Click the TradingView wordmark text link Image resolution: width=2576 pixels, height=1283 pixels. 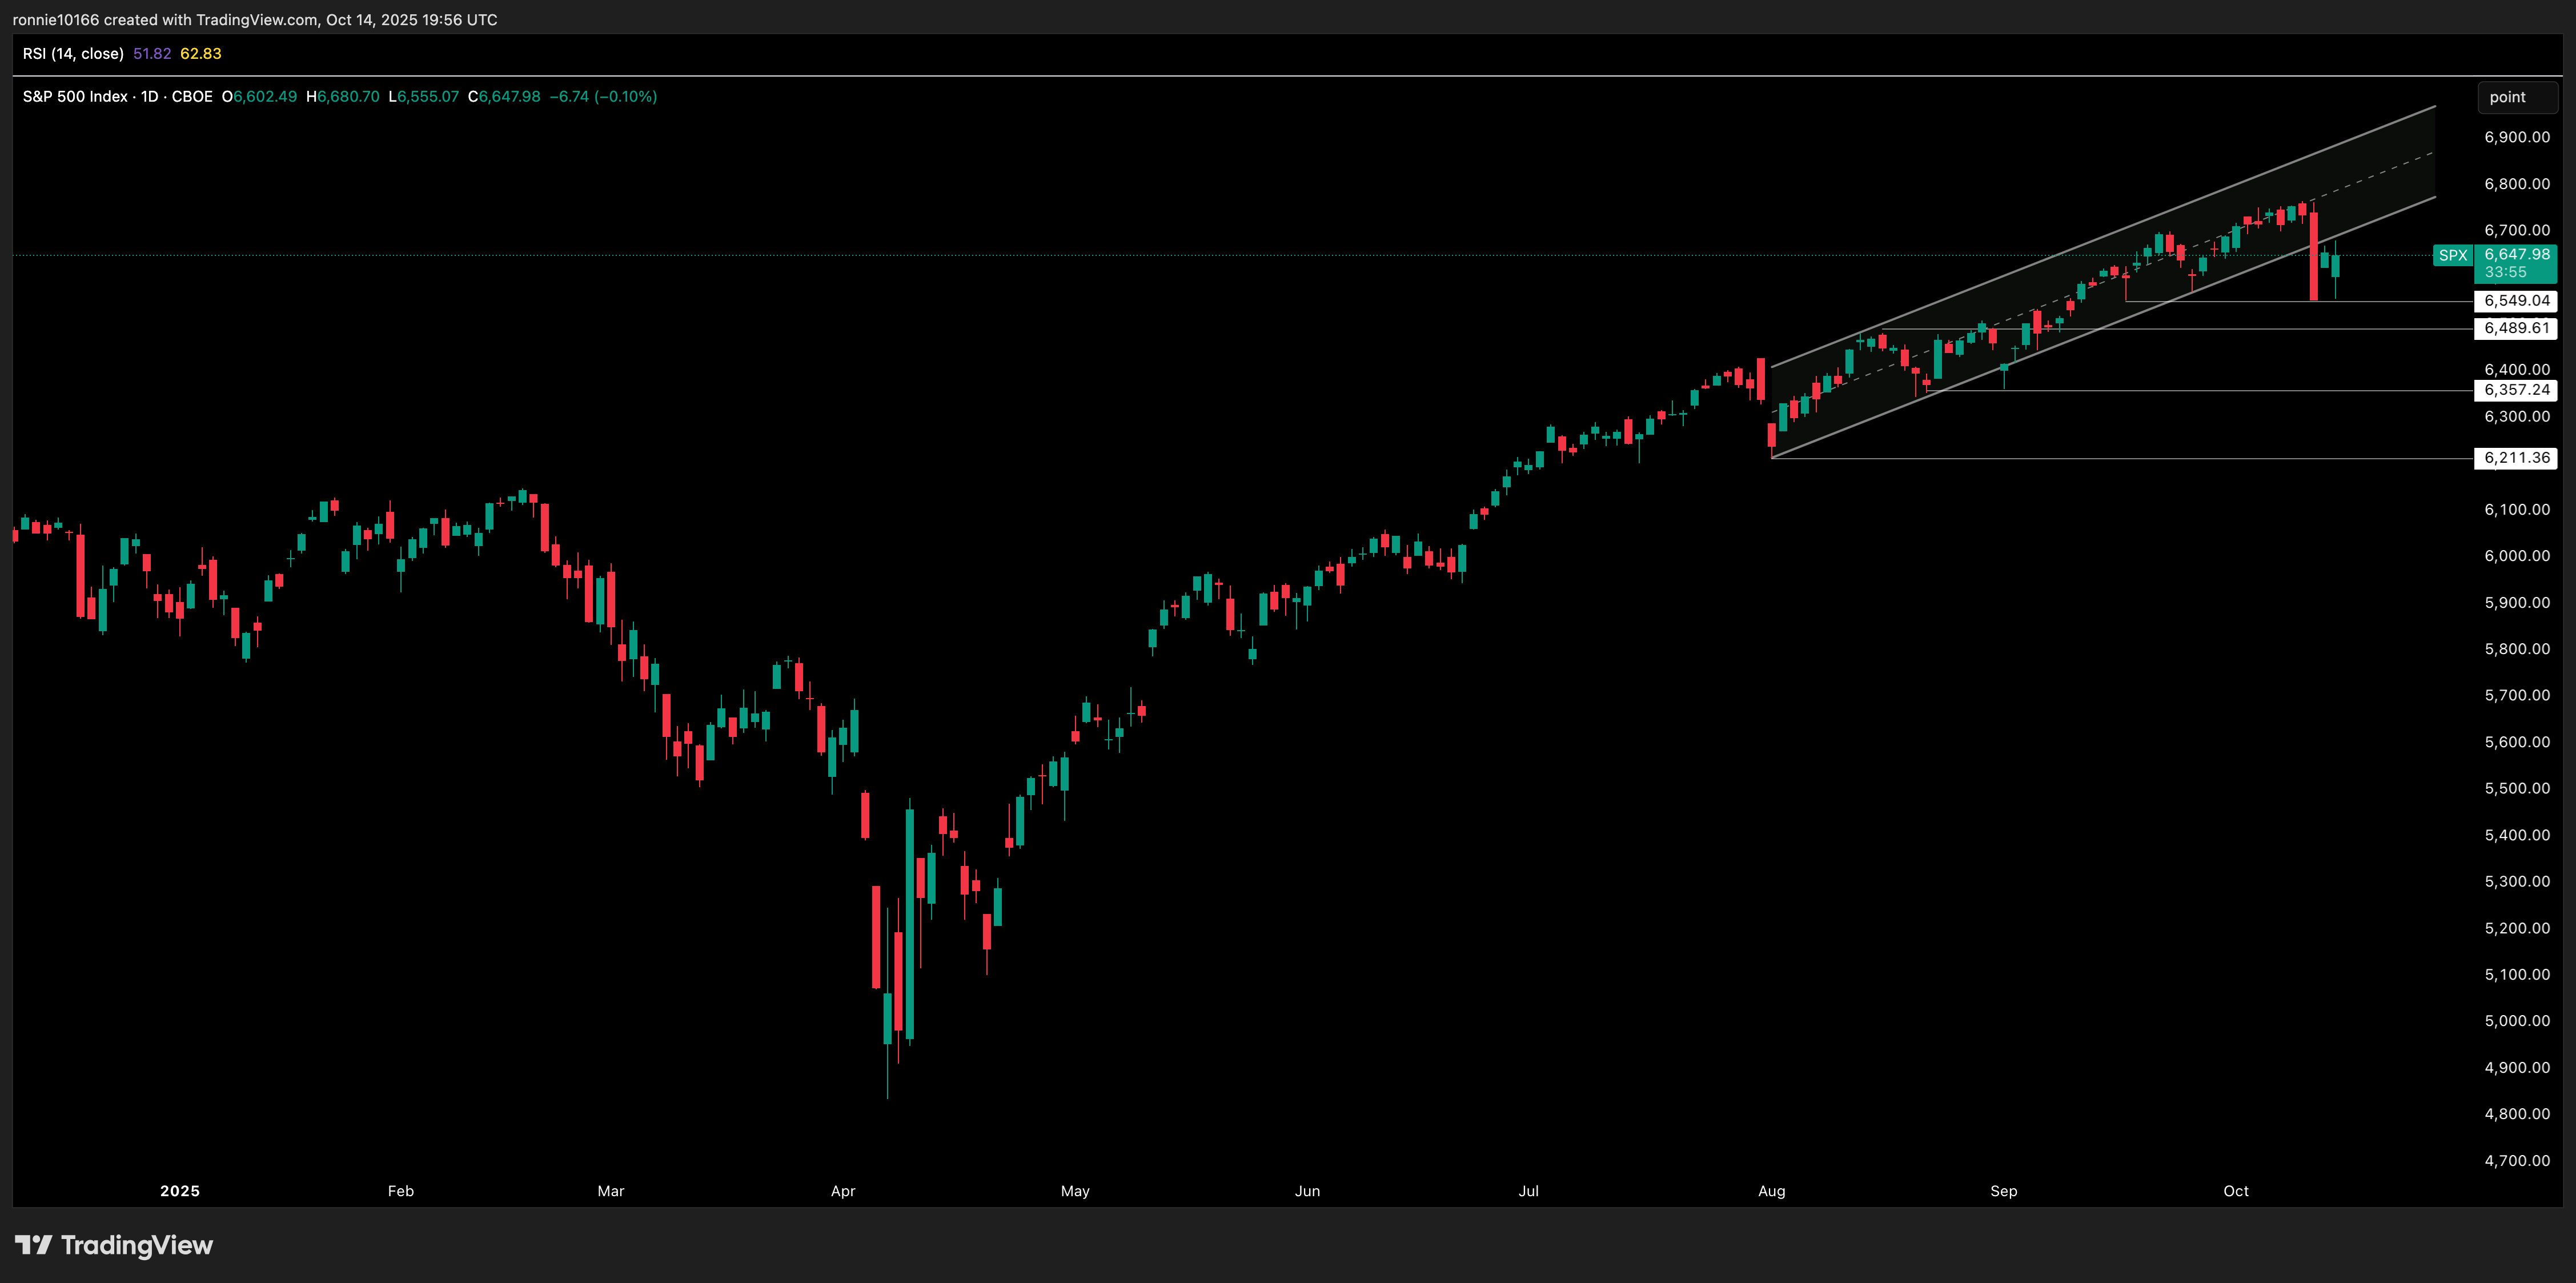tap(137, 1245)
